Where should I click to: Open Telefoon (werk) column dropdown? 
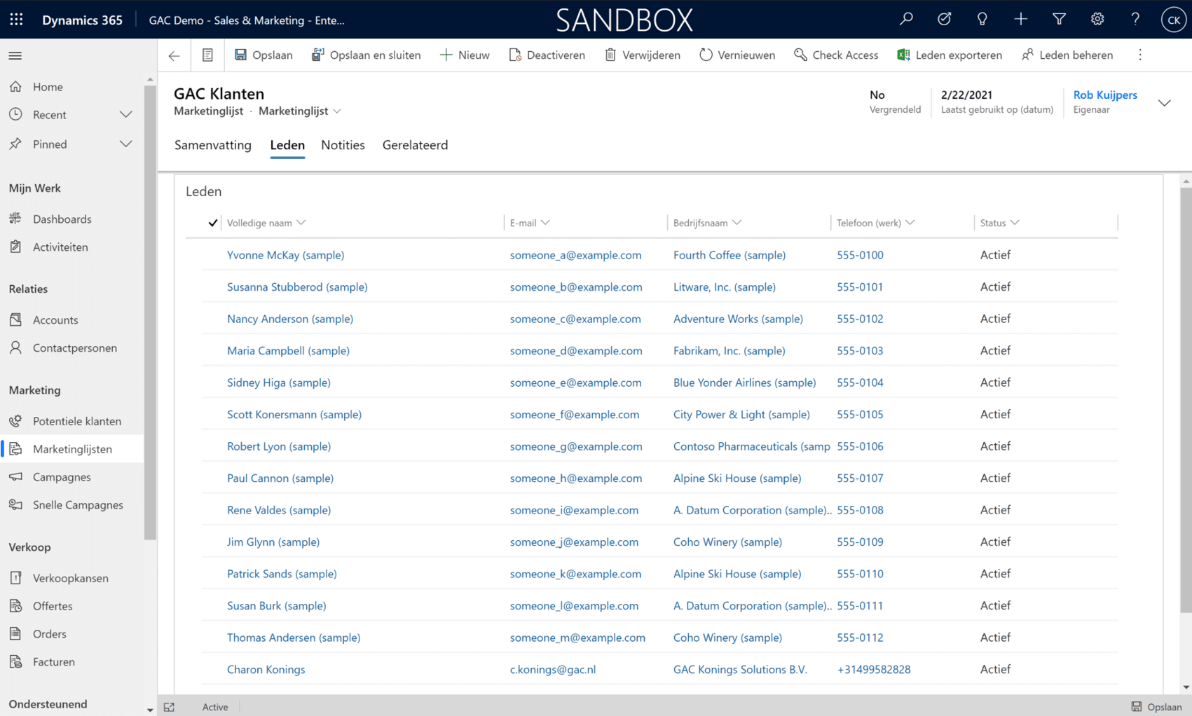910,223
